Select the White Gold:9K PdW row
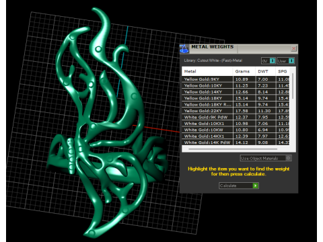The image size is (323, 242). pos(236,117)
